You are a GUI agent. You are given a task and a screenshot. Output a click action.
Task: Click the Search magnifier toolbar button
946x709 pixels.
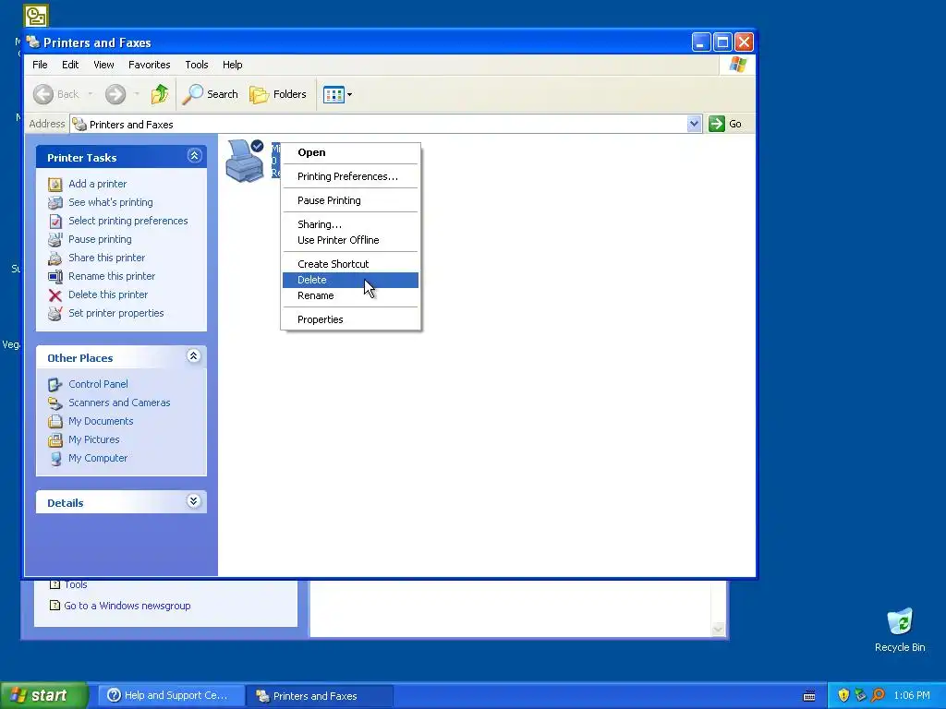pyautogui.click(x=210, y=94)
